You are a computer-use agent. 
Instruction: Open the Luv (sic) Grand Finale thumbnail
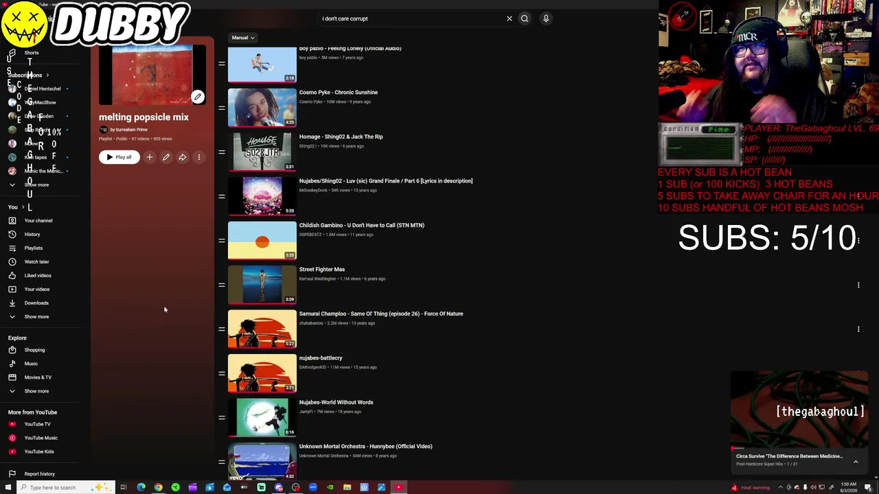click(x=262, y=196)
